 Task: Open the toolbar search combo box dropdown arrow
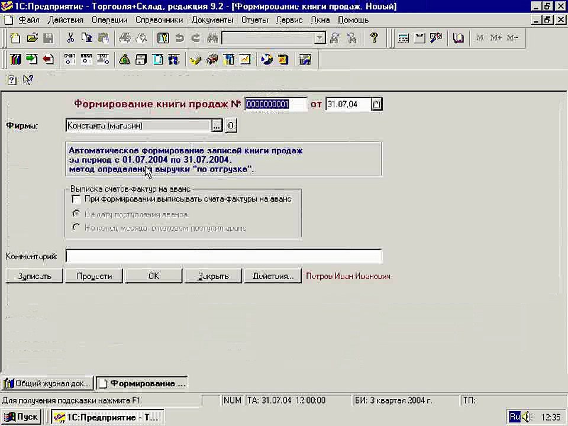[x=319, y=38]
